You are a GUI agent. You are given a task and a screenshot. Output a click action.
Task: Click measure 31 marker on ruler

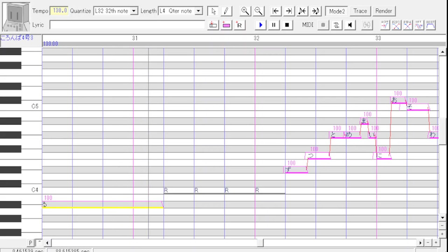[135, 38]
